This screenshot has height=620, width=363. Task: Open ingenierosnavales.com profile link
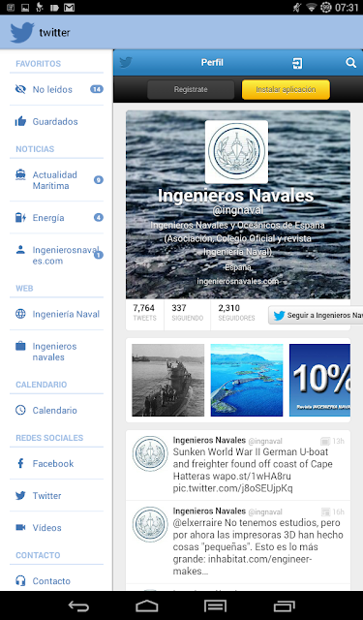pos(238,281)
